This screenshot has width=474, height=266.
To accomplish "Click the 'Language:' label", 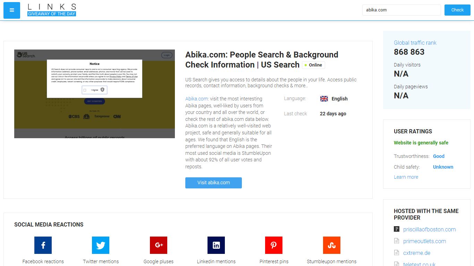I will pos(295,99).
